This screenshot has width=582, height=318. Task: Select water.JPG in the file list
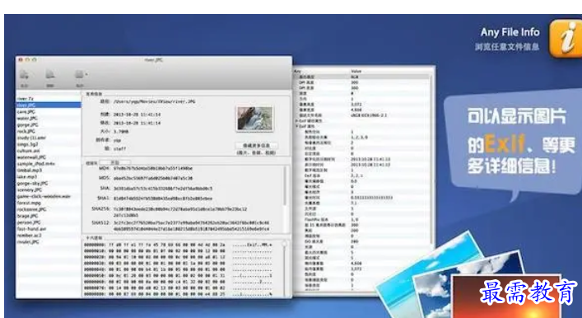27,118
